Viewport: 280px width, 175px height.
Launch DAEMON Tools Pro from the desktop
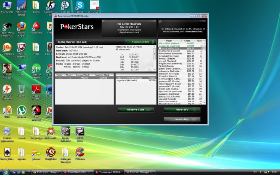[7, 92]
